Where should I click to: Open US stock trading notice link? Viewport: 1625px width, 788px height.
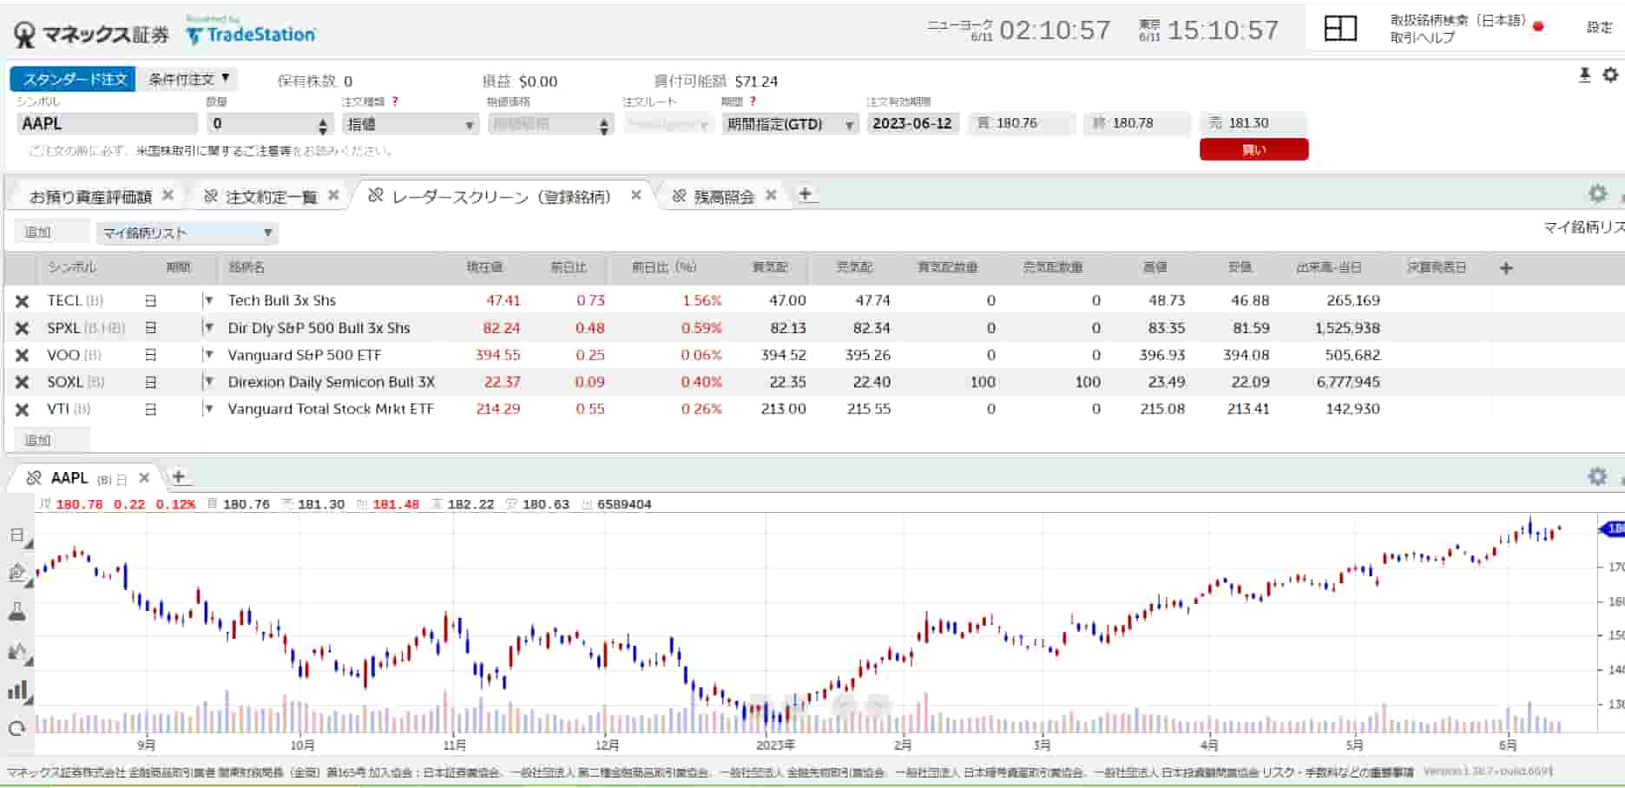pyautogui.click(x=213, y=151)
